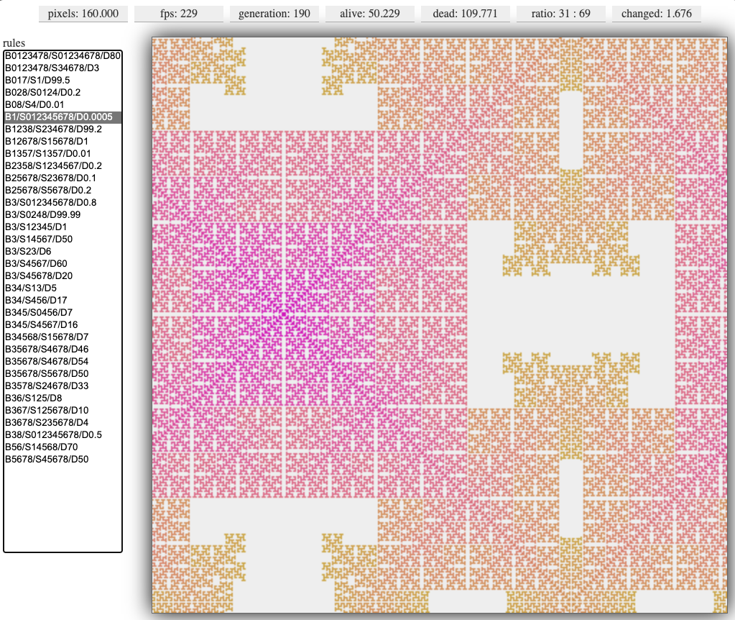
Task: Pick rule B3/S23/D6 from rules list
Action: [x=63, y=251]
